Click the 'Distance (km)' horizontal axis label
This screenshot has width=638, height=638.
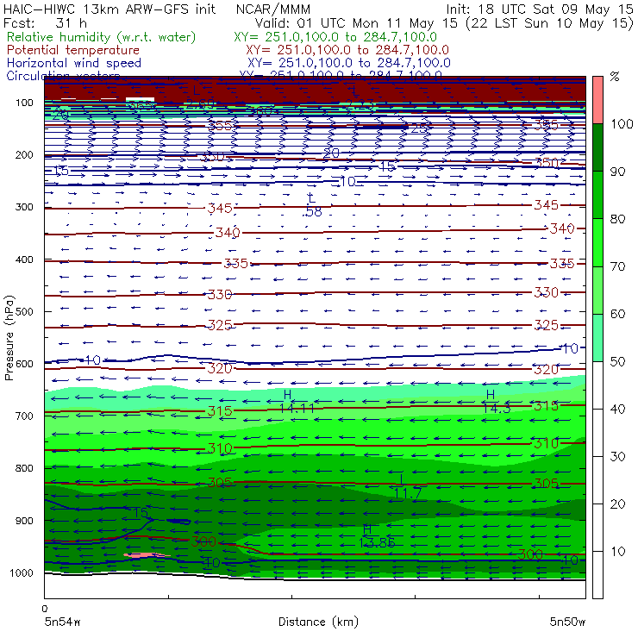pyautogui.click(x=318, y=622)
